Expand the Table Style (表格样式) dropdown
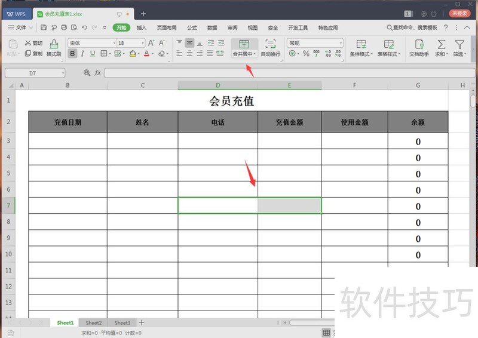Image resolution: width=478 pixels, height=338 pixels. pyautogui.click(x=399, y=54)
